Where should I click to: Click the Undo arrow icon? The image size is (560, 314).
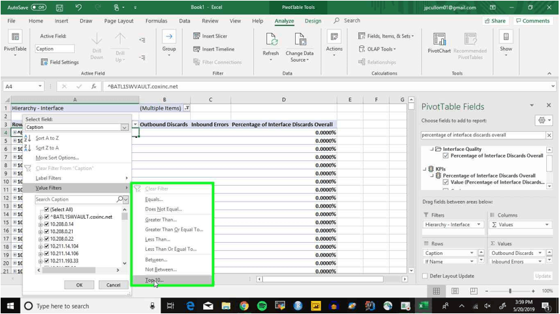tap(78, 7)
